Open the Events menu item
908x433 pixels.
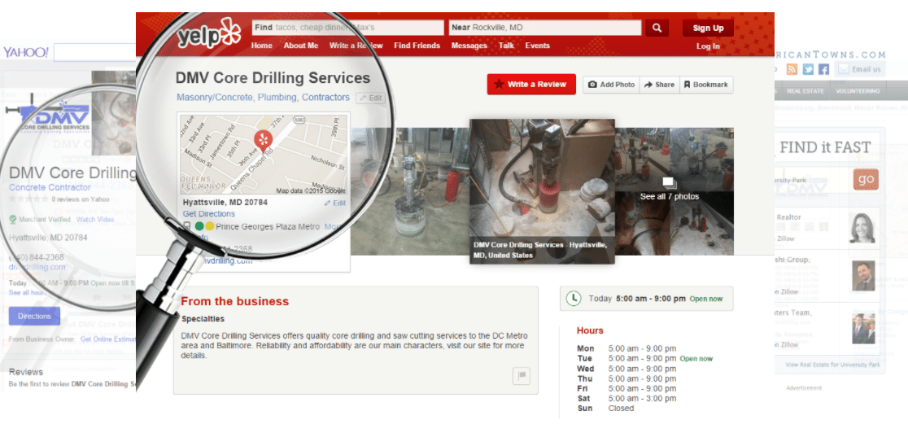click(x=537, y=46)
